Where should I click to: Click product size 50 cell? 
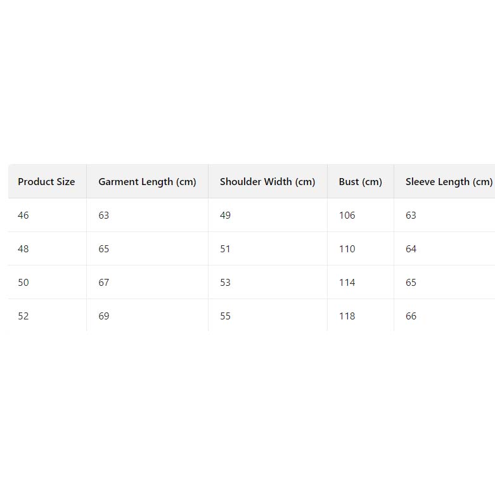click(23, 283)
